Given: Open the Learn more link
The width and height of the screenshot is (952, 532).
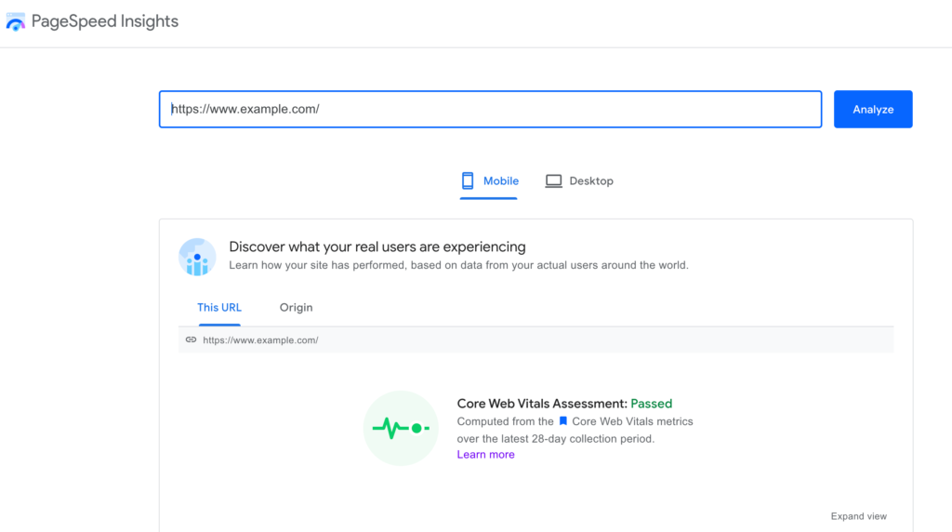Looking at the screenshot, I should (x=485, y=454).
